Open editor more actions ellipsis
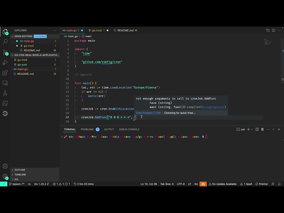This screenshot has width=284, height=213. click(x=279, y=31)
